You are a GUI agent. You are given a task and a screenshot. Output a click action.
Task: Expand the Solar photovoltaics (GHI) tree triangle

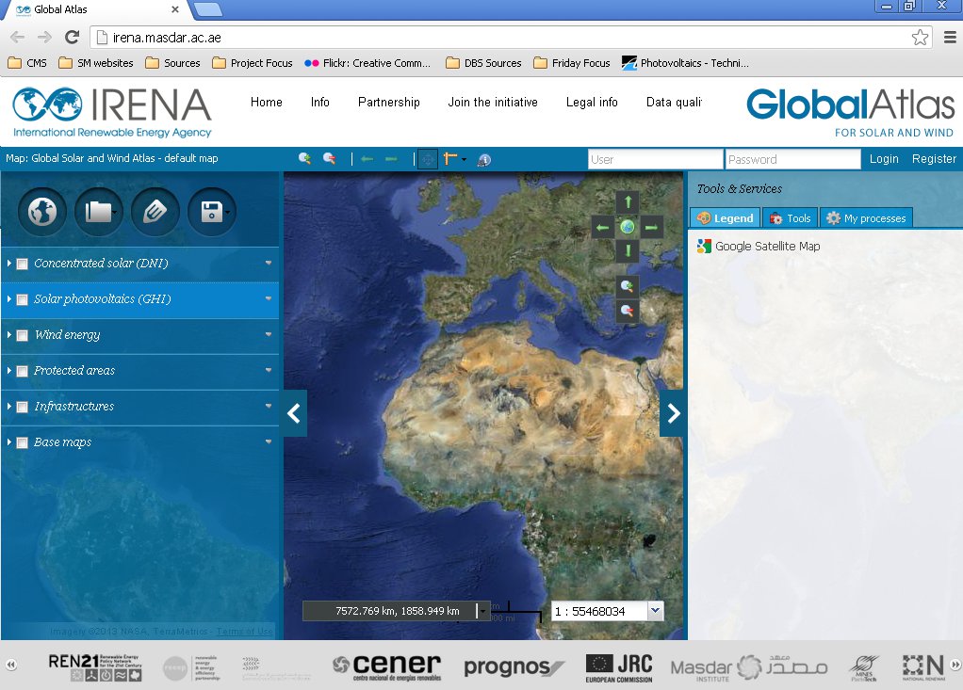pos(9,298)
